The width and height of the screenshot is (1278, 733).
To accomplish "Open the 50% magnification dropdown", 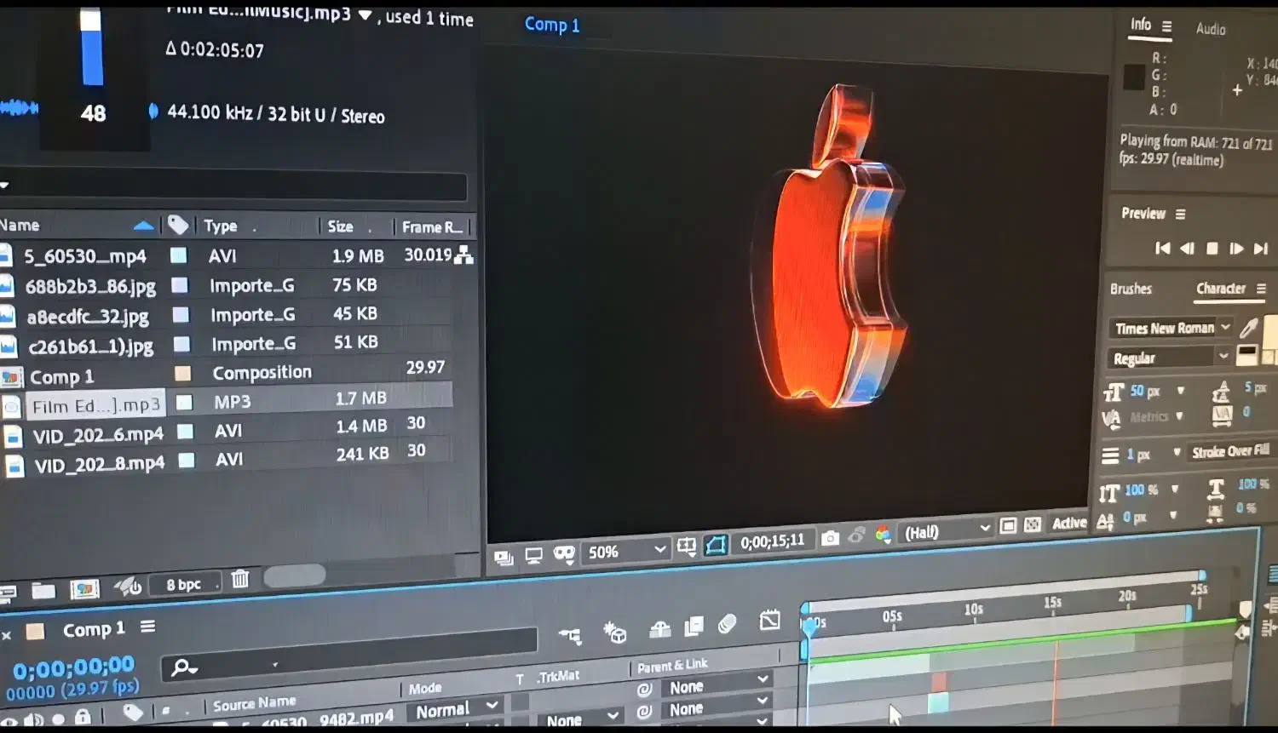I will (x=626, y=551).
